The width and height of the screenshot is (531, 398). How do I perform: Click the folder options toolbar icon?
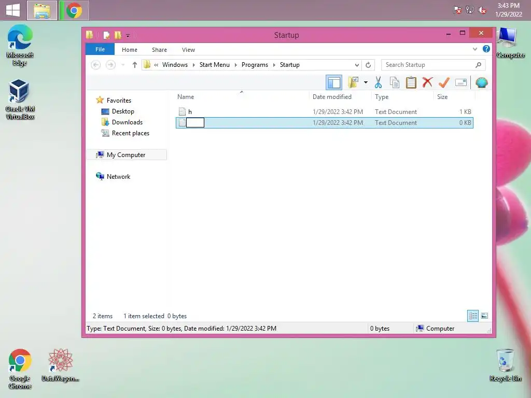pos(353,82)
